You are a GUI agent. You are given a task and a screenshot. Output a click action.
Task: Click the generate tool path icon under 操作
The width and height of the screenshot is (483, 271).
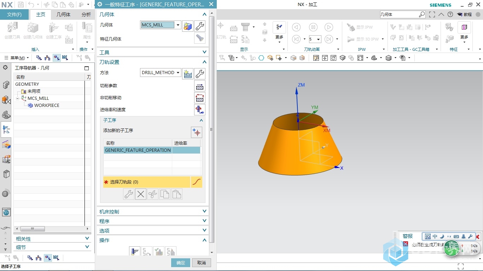[x=135, y=251]
